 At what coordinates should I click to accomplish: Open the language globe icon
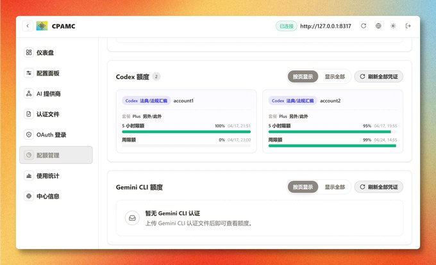coord(378,26)
